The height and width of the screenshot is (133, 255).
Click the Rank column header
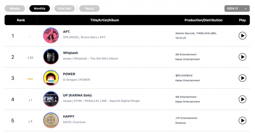click(21, 20)
